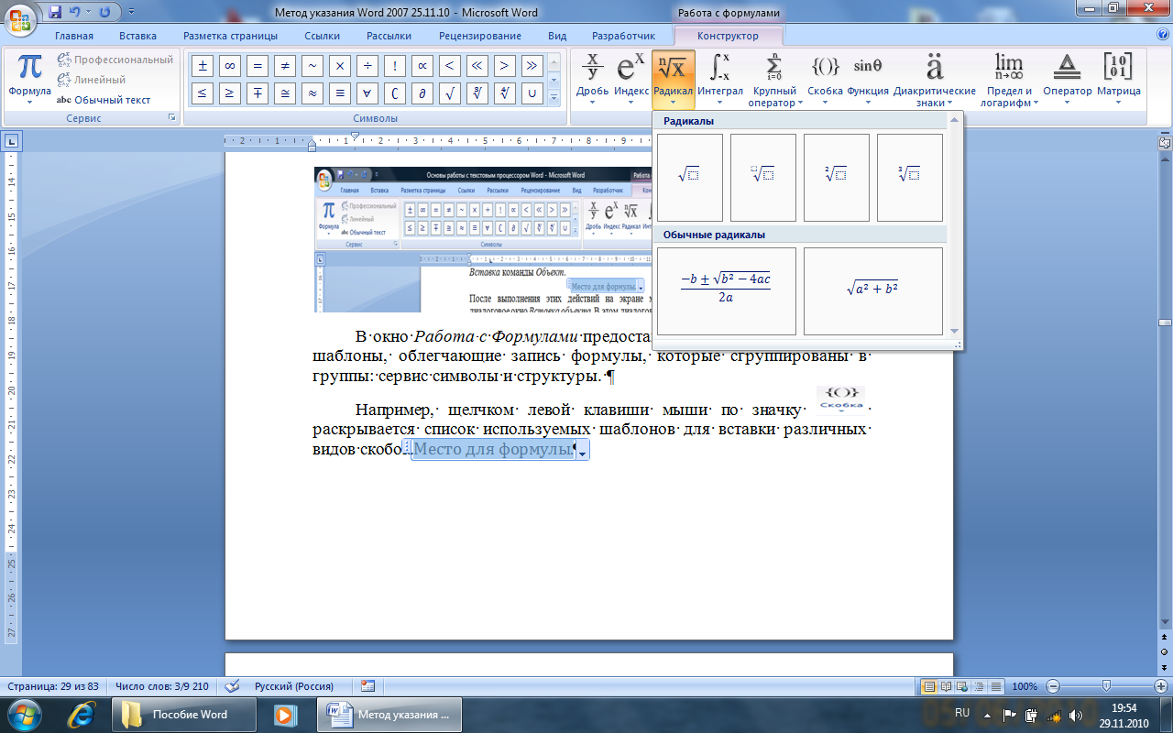The image size is (1173, 733).
Task: Choose the radical with degree template
Action: (763, 178)
